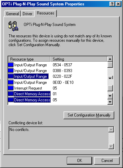Click the blue icon of the 0534 - 0537 row
The image size is (123, 168).
pos(11,65)
